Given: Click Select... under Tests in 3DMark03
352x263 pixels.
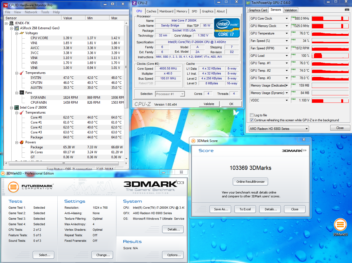Looking at the screenshot, I should 44,255.
